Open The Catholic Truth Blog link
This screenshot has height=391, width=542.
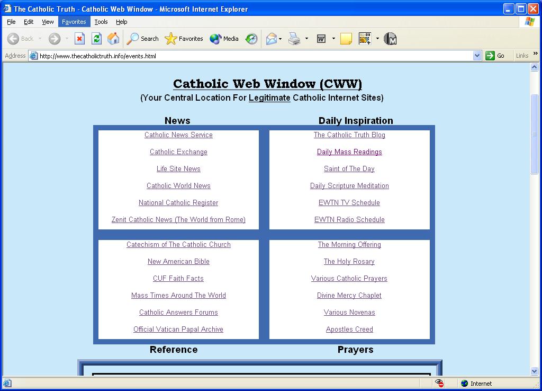[x=349, y=135]
